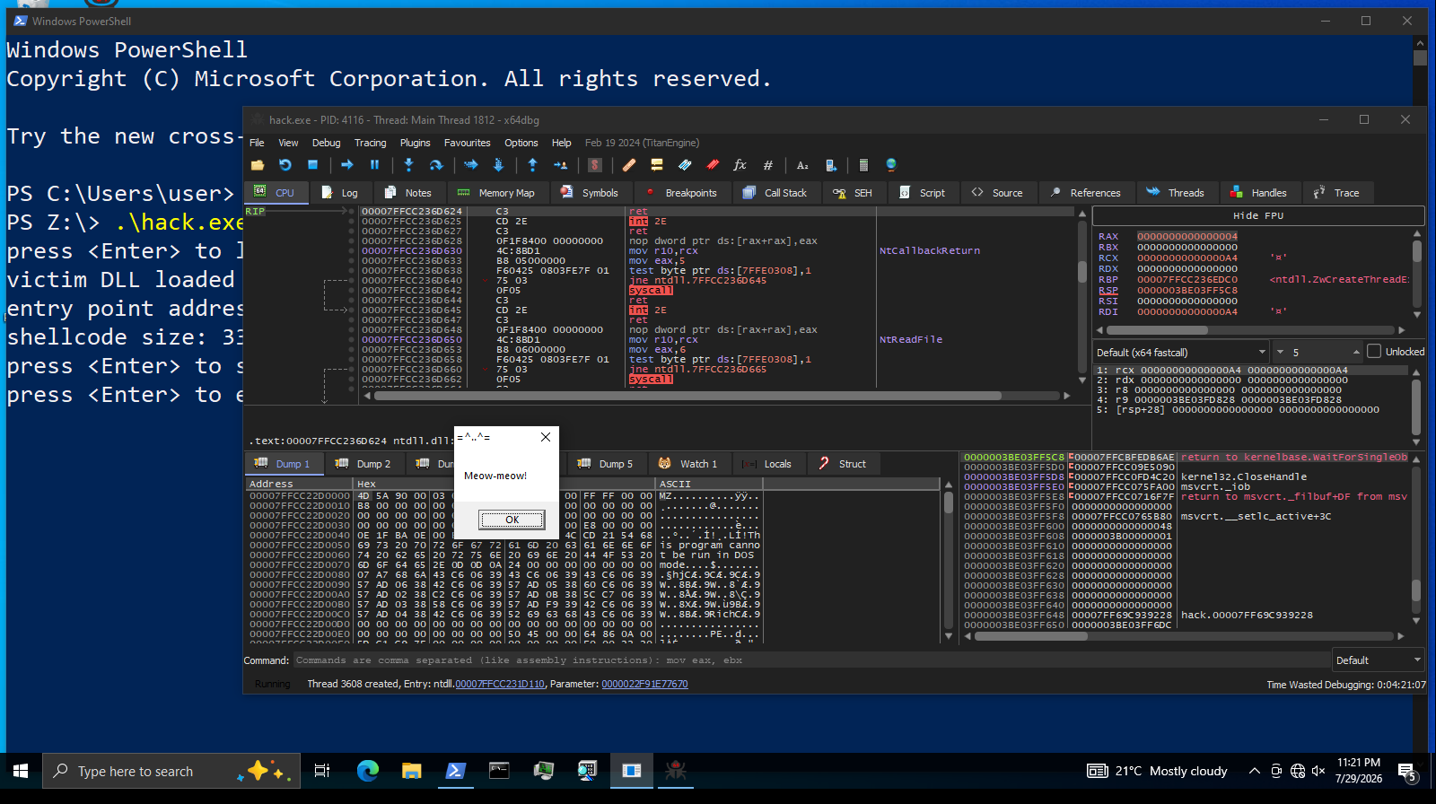1436x804 pixels.
Task: Switch to the Call Stack tab
Action: pyautogui.click(x=775, y=193)
